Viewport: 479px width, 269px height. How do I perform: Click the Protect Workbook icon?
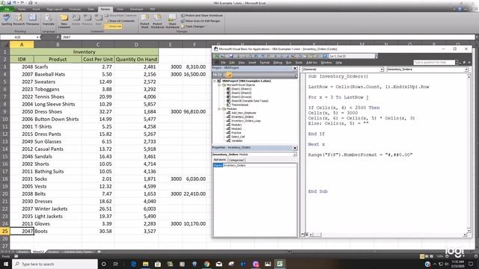pos(158,21)
